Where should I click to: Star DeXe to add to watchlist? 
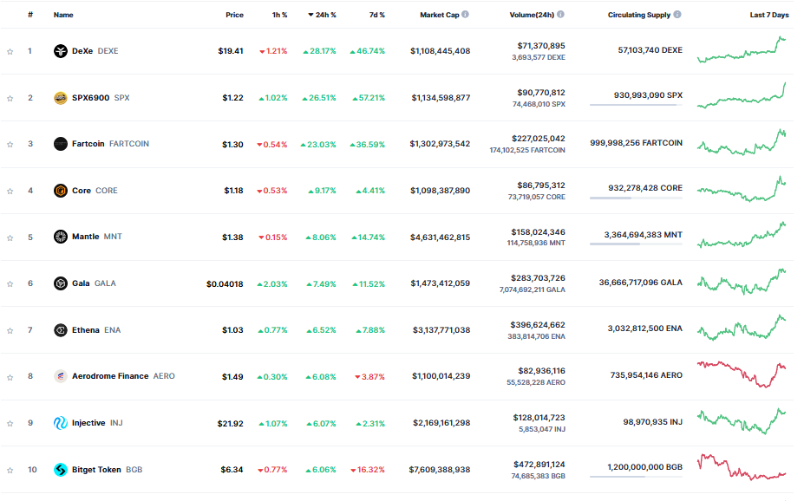[10, 52]
